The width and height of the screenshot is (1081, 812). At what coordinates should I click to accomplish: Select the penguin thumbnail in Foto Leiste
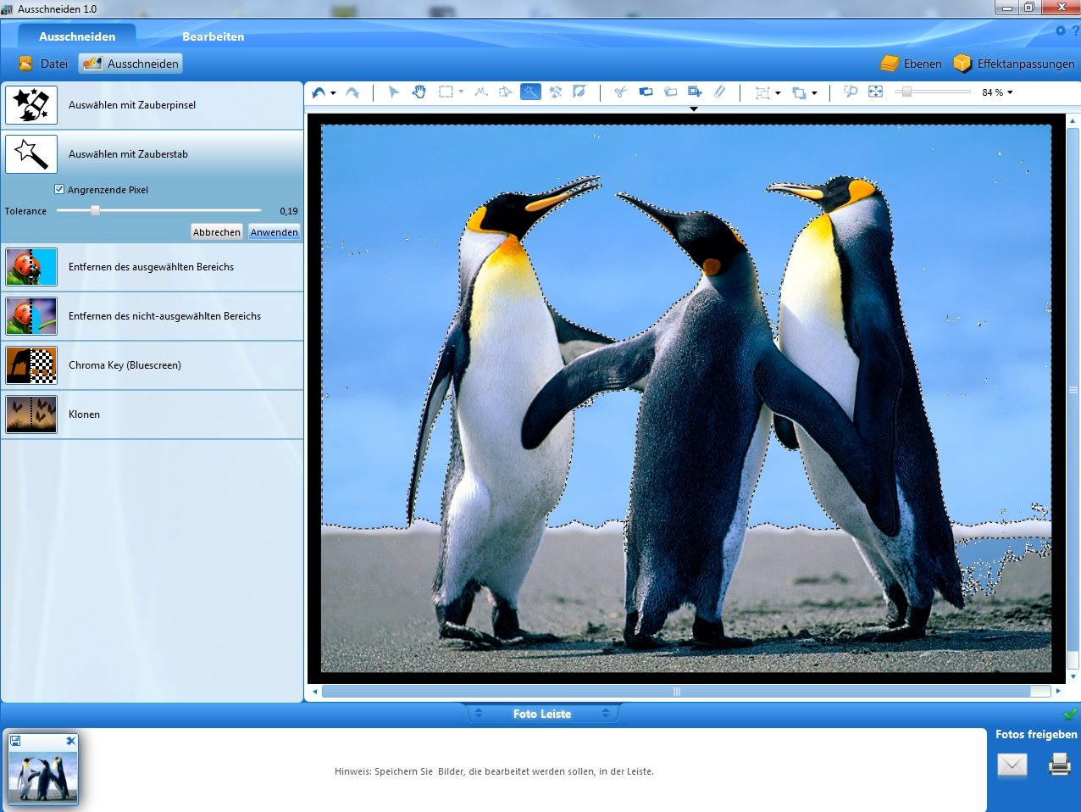pyautogui.click(x=43, y=769)
